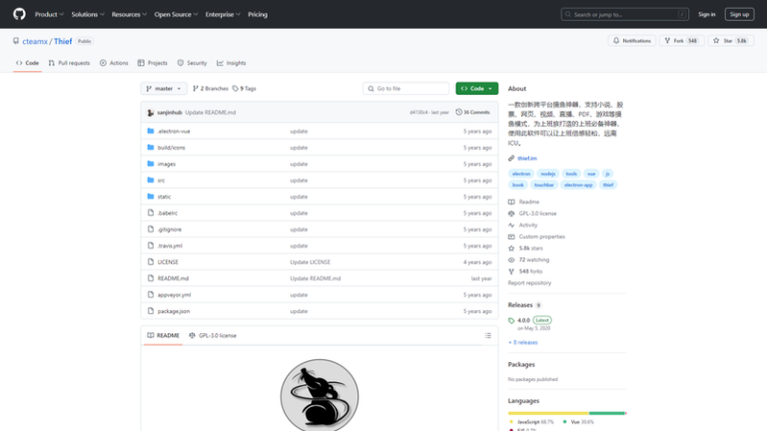Viewport: 767px width, 431px height.
Task: Click the Sign up button
Action: (x=739, y=15)
